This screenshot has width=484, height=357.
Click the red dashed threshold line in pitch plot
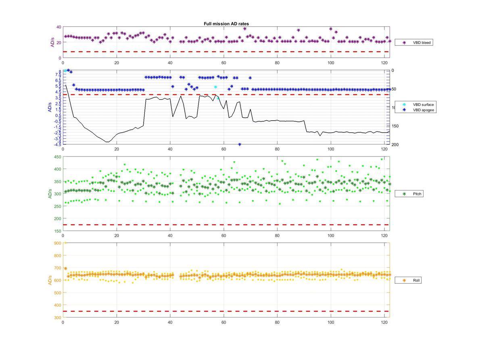(x=226, y=225)
